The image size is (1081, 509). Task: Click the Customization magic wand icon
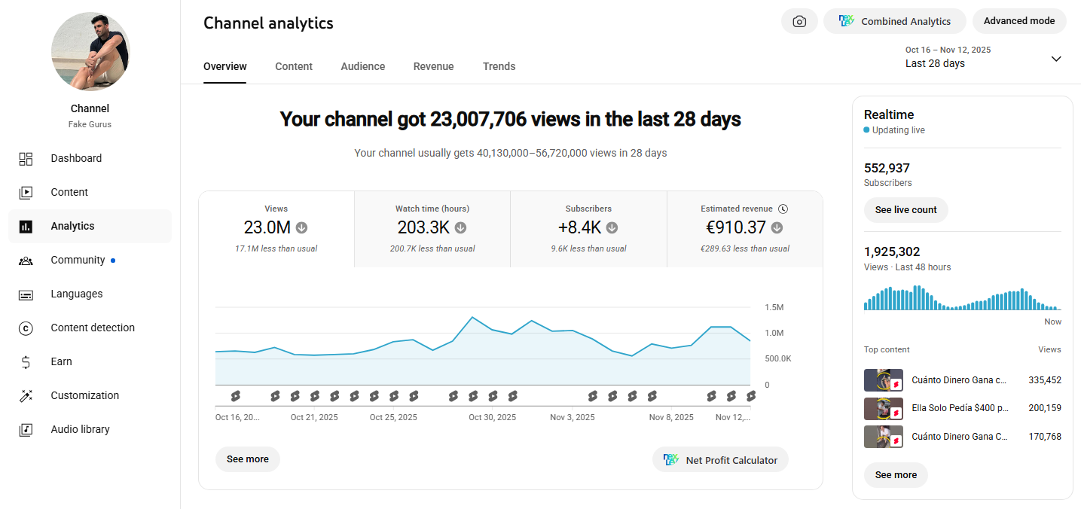(26, 396)
